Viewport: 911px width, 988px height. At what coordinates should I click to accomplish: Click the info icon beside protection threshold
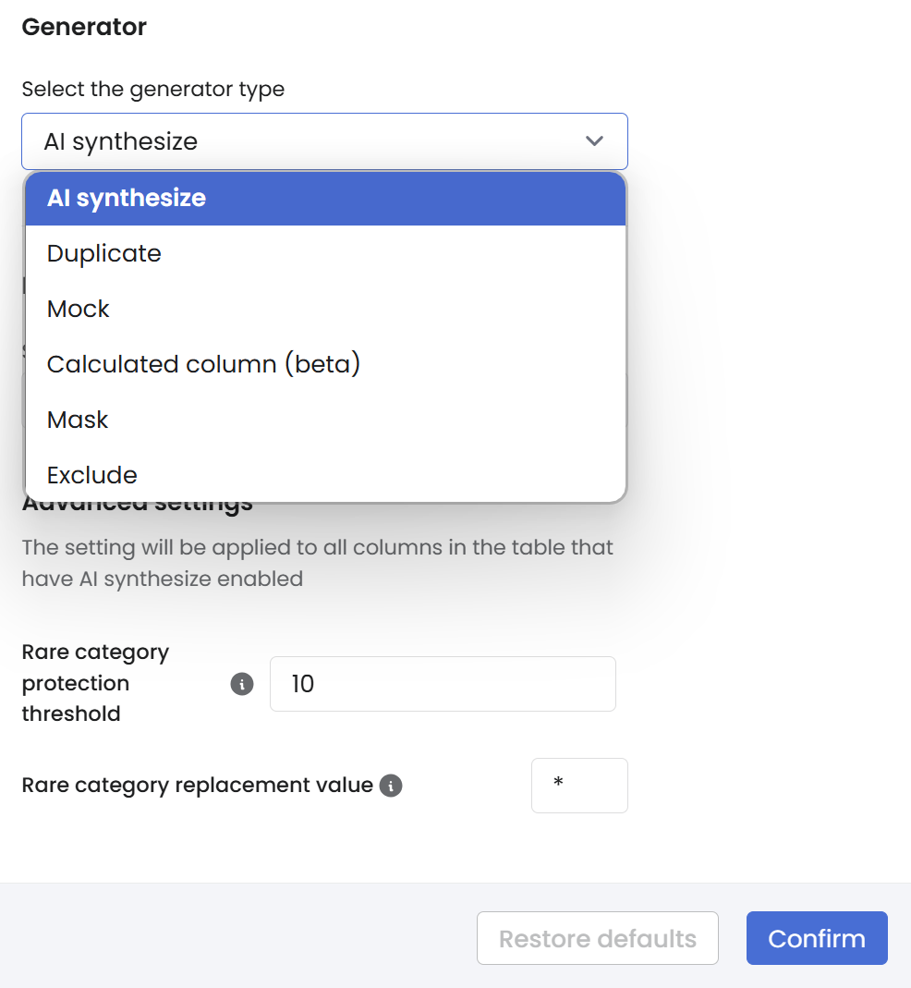click(242, 684)
